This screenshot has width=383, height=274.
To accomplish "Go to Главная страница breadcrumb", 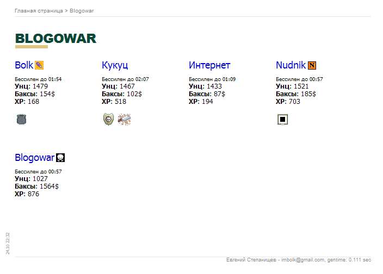I will [x=39, y=11].
